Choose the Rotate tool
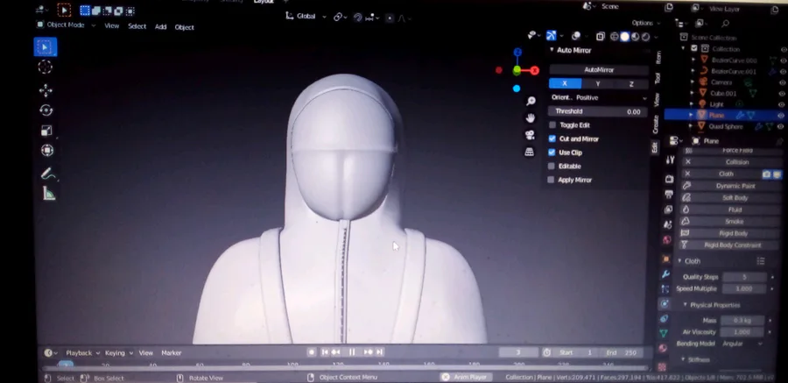The image size is (788, 383). point(46,110)
